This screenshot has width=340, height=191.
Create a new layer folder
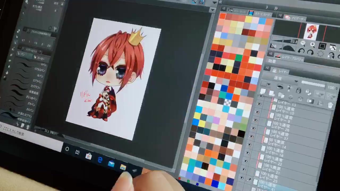(x=281, y=95)
